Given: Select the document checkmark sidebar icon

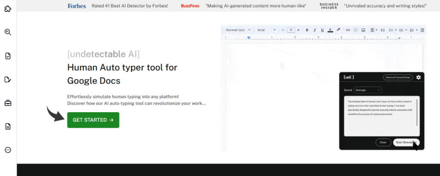Looking at the screenshot, I should (8, 56).
